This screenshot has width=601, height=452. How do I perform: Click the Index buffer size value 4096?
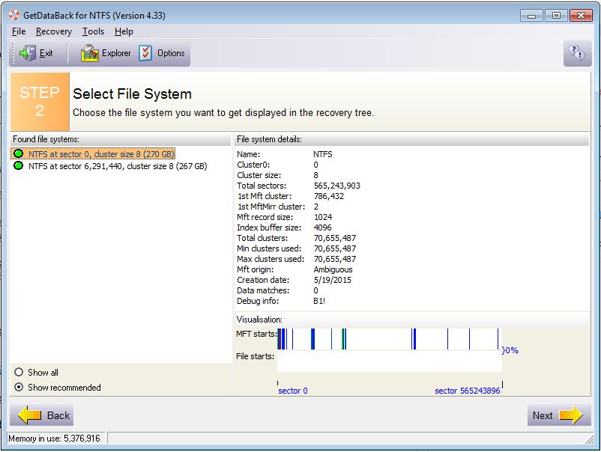coord(322,227)
